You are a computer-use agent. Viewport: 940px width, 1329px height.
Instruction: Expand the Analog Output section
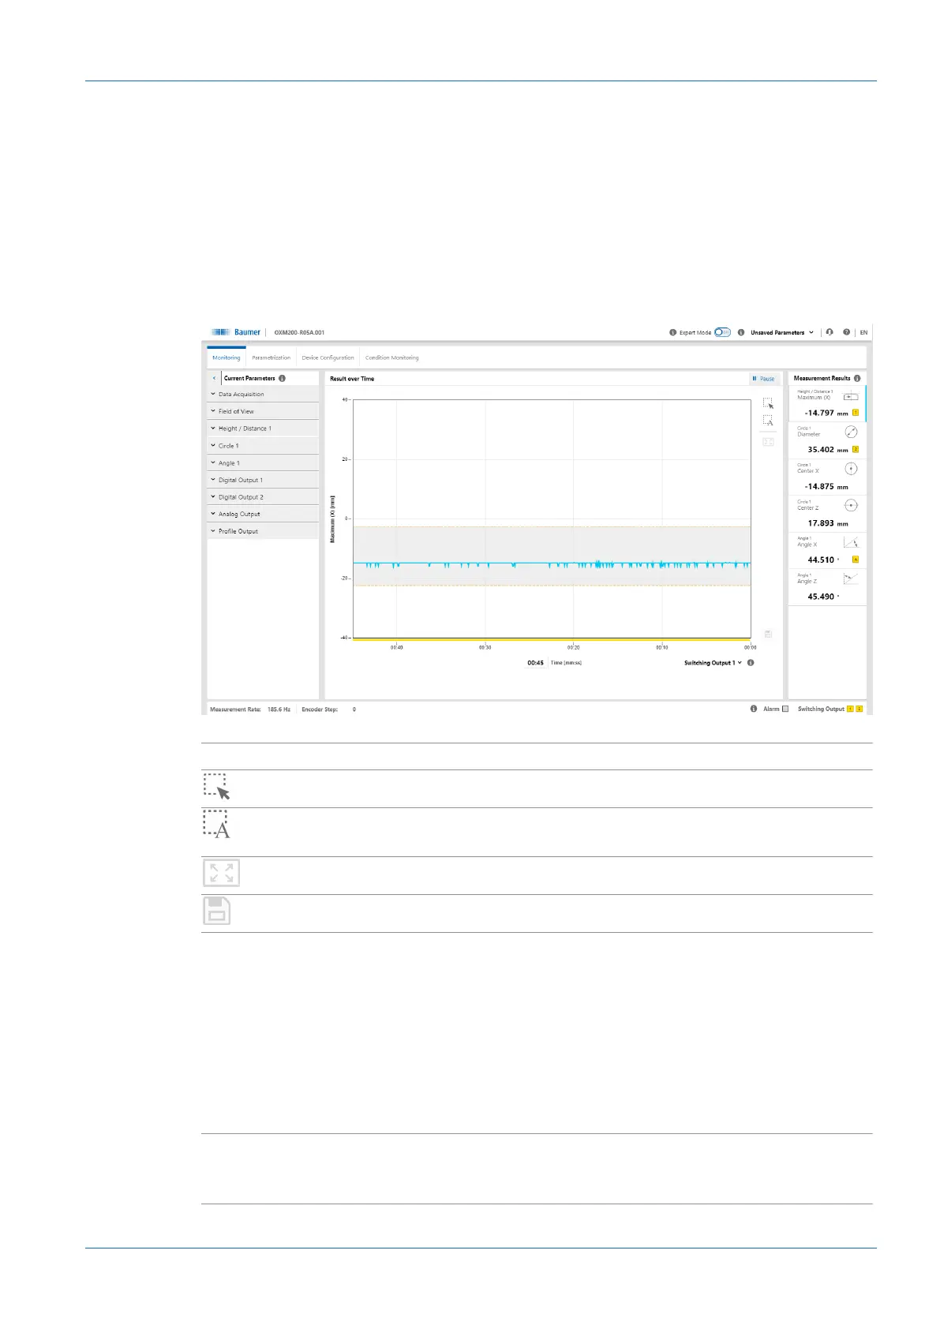[263, 514]
